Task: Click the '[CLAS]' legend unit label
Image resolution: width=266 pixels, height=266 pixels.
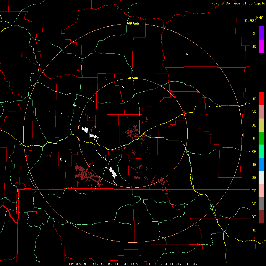Action: [x=250, y=20]
